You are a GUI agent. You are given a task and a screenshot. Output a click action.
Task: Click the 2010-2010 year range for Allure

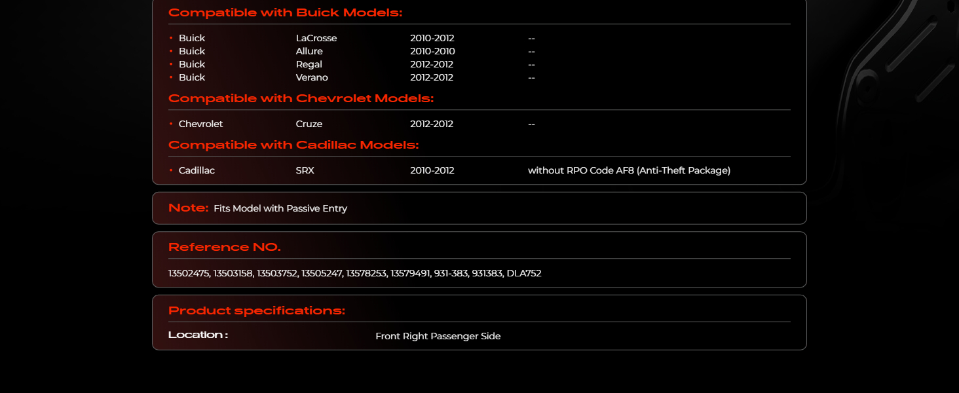[432, 51]
